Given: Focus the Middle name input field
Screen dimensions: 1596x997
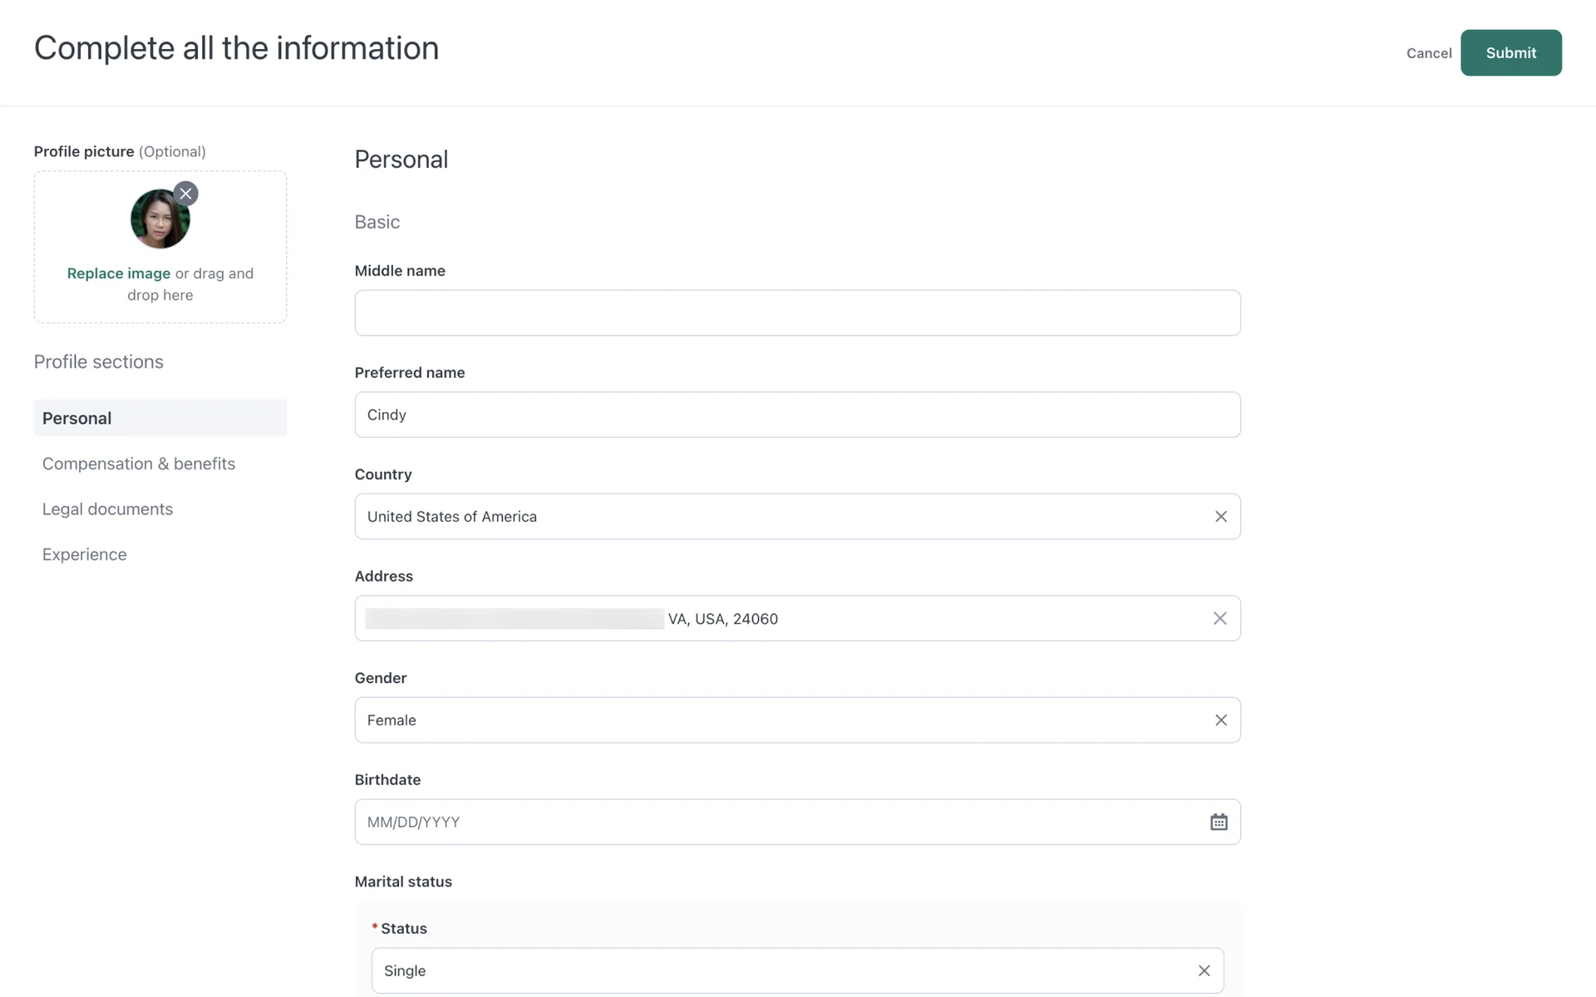Looking at the screenshot, I should [797, 313].
